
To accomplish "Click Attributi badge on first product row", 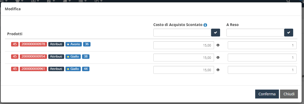I will click(x=56, y=44).
